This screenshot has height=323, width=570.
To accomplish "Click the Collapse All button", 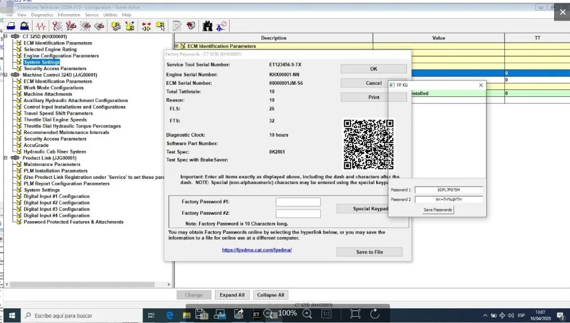I will [270, 295].
